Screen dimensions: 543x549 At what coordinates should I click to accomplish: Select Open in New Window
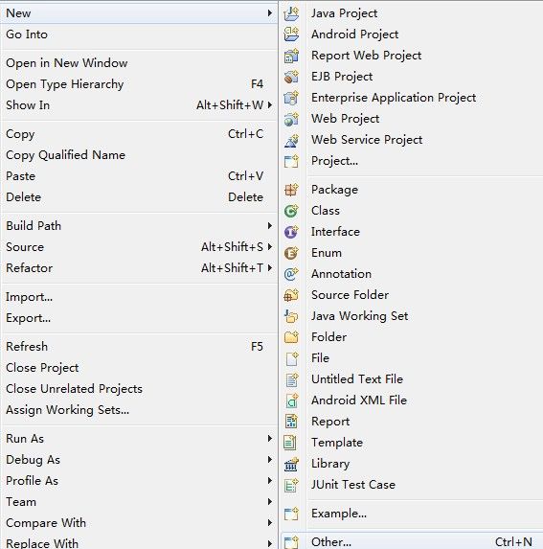(x=139, y=63)
